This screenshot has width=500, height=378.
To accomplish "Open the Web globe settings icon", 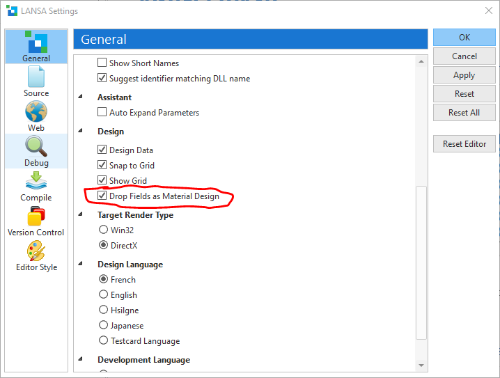I will pos(36,112).
